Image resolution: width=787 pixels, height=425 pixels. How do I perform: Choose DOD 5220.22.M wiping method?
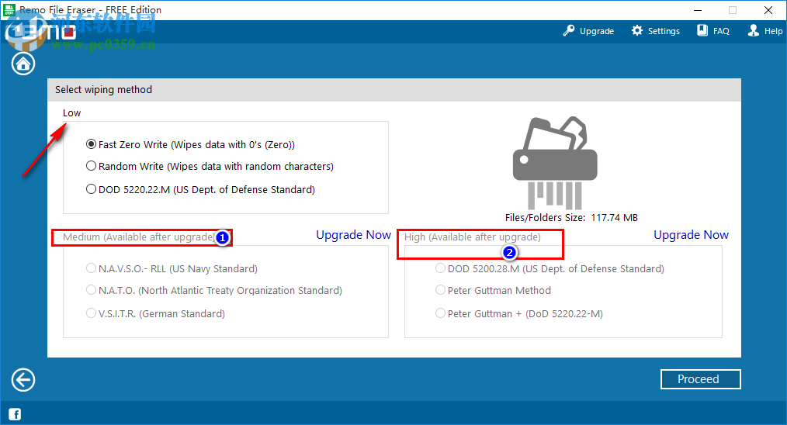[201, 189]
